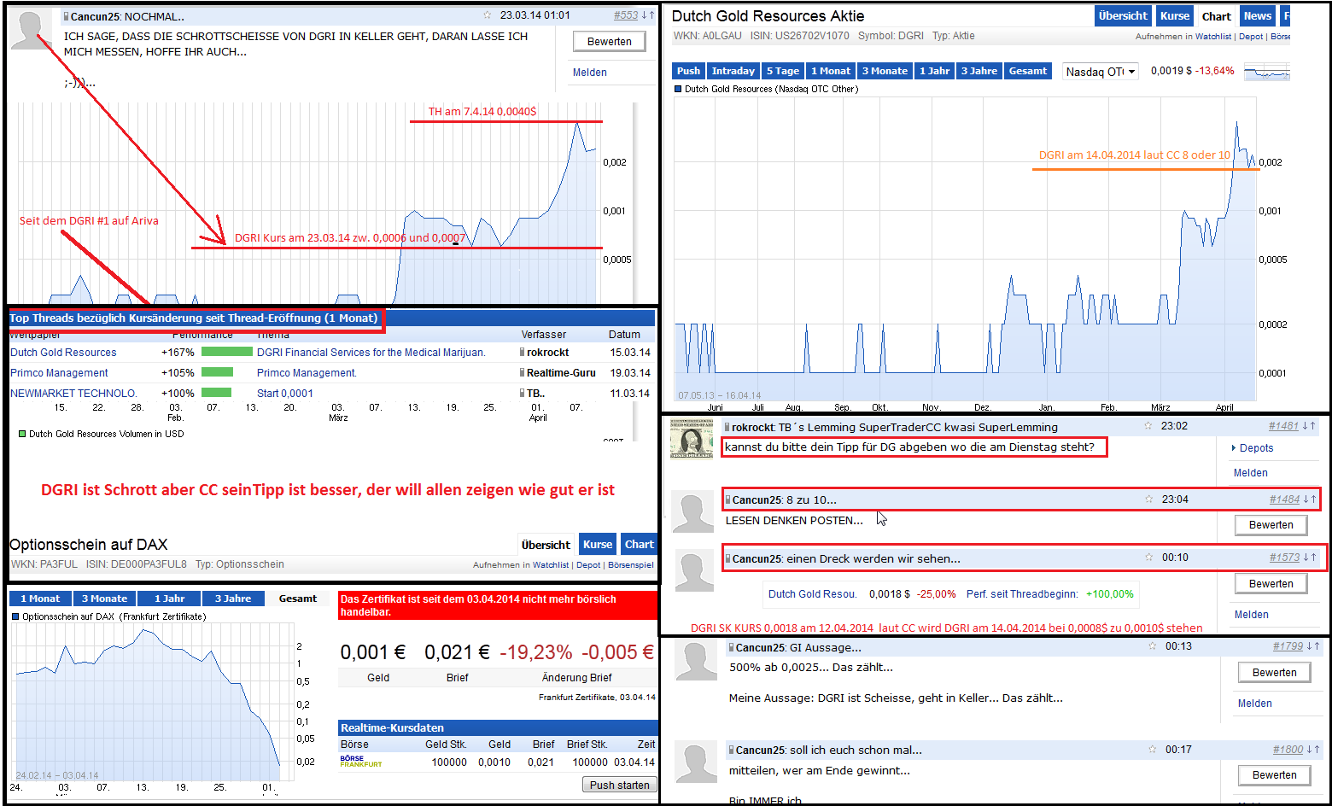Click Bewerten on post #1573
Screen dimensions: 1332x806
click(1271, 584)
